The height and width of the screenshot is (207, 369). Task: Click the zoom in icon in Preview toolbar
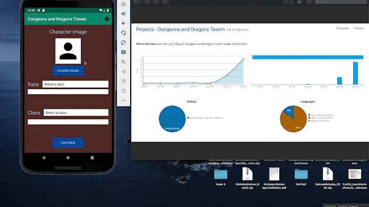[x=156, y=2]
